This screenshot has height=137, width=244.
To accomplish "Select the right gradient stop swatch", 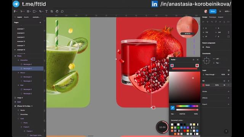I will point(197,65).
